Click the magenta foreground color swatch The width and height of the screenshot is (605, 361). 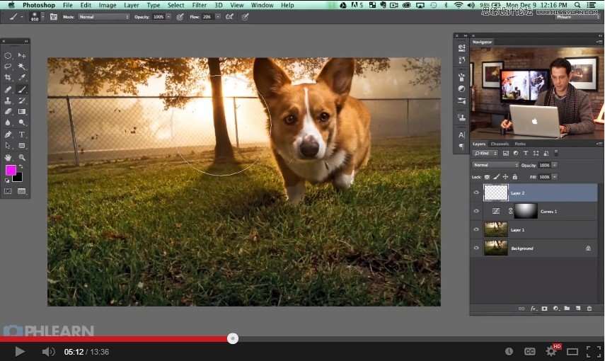pyautogui.click(x=11, y=171)
